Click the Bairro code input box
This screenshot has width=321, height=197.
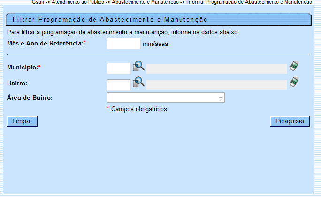(119, 84)
